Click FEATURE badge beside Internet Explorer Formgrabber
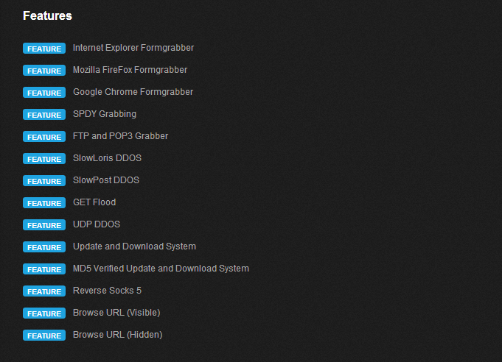This screenshot has width=502, height=362. (x=44, y=49)
